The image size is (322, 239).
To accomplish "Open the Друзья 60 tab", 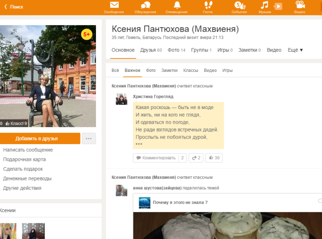I will [151, 50].
